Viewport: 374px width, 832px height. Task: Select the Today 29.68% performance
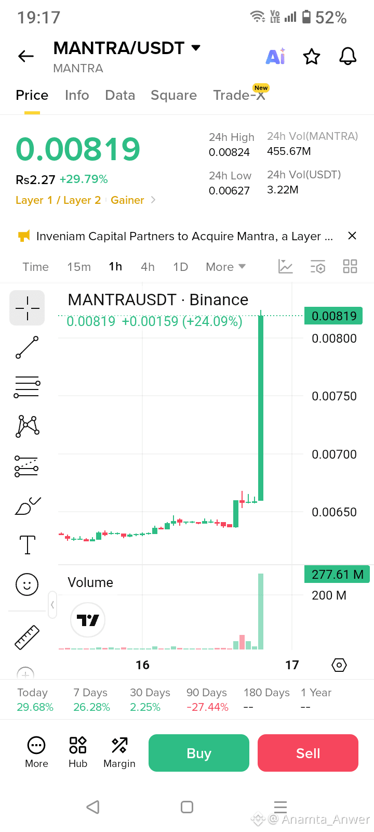point(35,700)
